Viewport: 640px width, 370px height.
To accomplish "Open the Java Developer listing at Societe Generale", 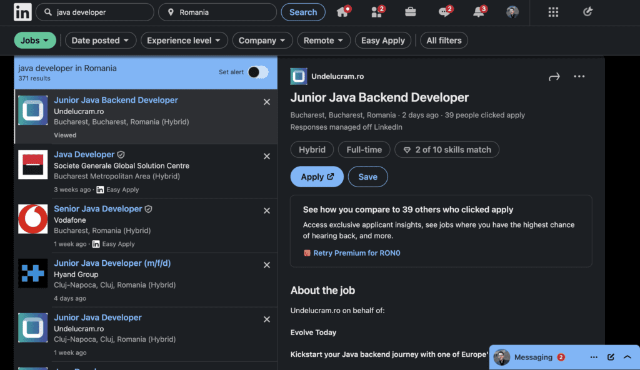I will (x=84, y=155).
